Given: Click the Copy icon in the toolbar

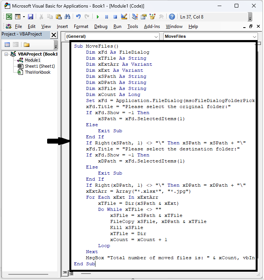Looking at the screenshot, I should point(50,17).
